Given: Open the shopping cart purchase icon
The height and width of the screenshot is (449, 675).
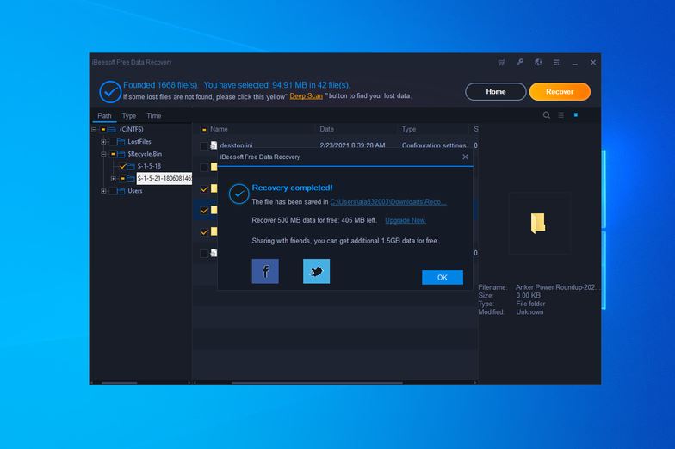Looking at the screenshot, I should click(501, 62).
